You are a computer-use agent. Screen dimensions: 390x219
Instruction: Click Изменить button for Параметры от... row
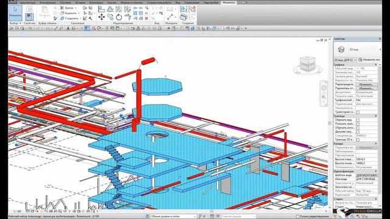pyautogui.click(x=366, y=88)
